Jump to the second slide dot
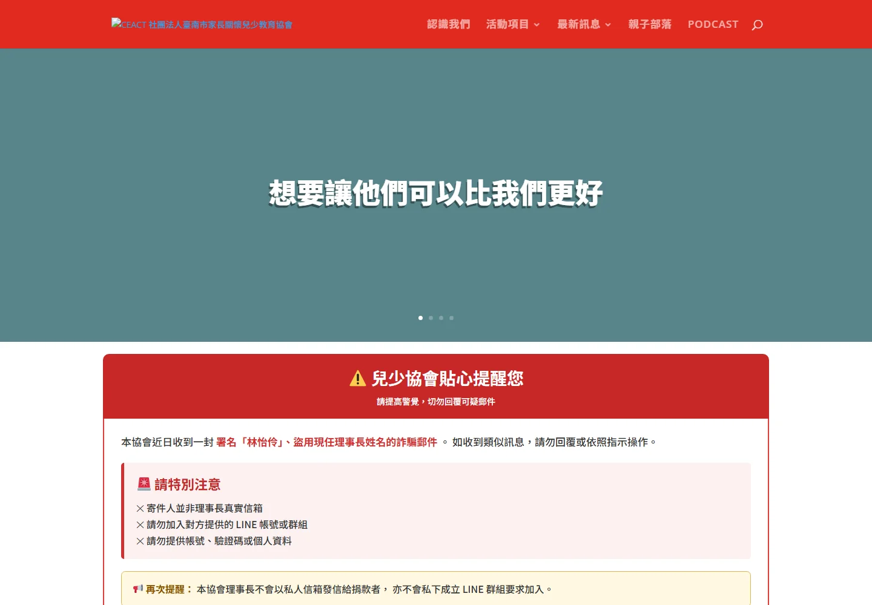The image size is (872, 605). [431, 318]
